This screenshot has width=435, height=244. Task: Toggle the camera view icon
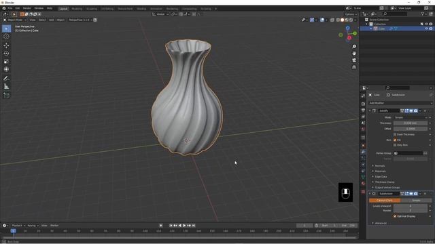click(354, 60)
